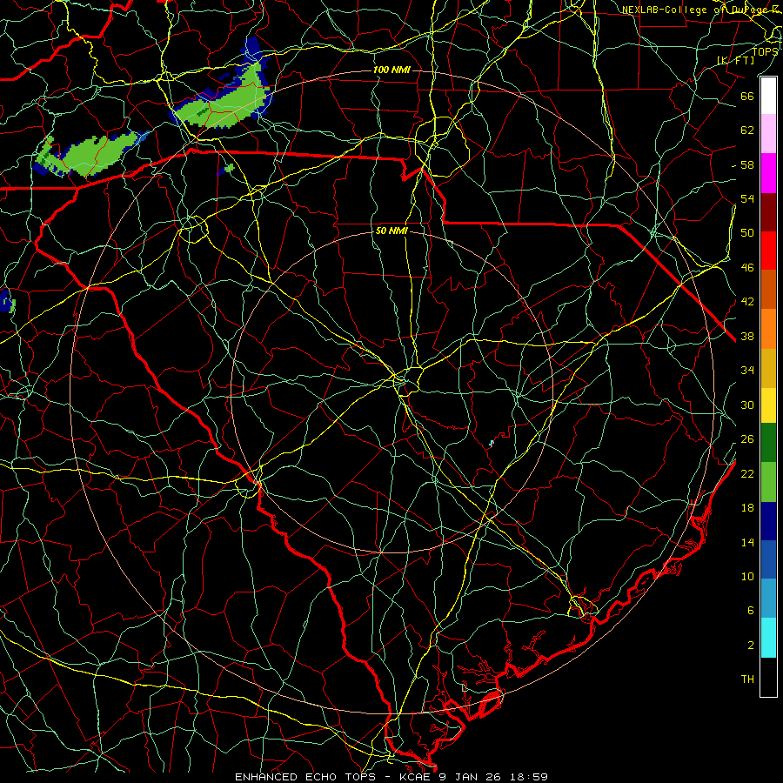783x783 pixels.
Task: Click the medium blue legend swatch
Action: 768,559
